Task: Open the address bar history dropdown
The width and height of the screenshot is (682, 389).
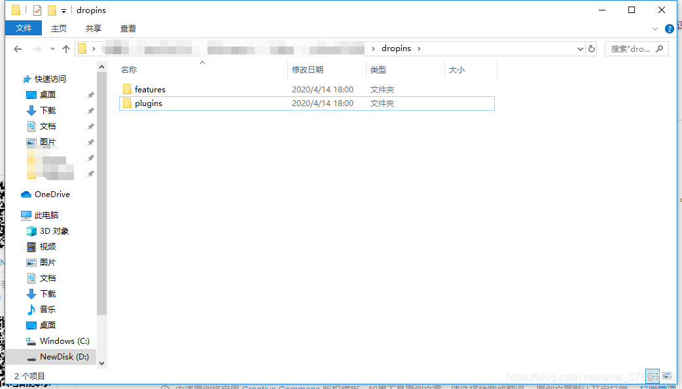Action: pyautogui.click(x=580, y=48)
